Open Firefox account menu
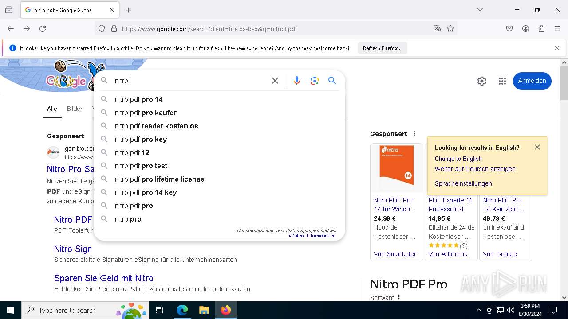Screen dimensions: 568x319 (x=525, y=29)
